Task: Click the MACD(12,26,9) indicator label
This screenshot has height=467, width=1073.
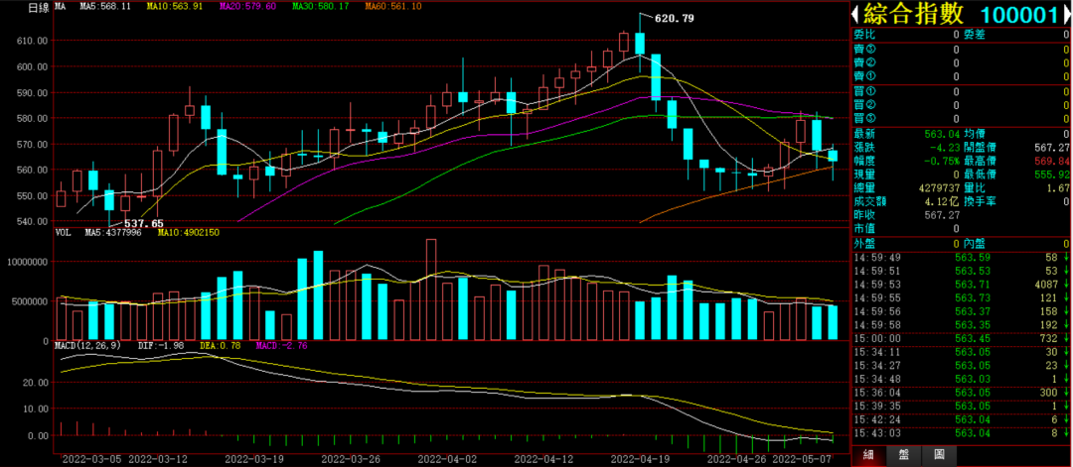Action: pos(88,345)
